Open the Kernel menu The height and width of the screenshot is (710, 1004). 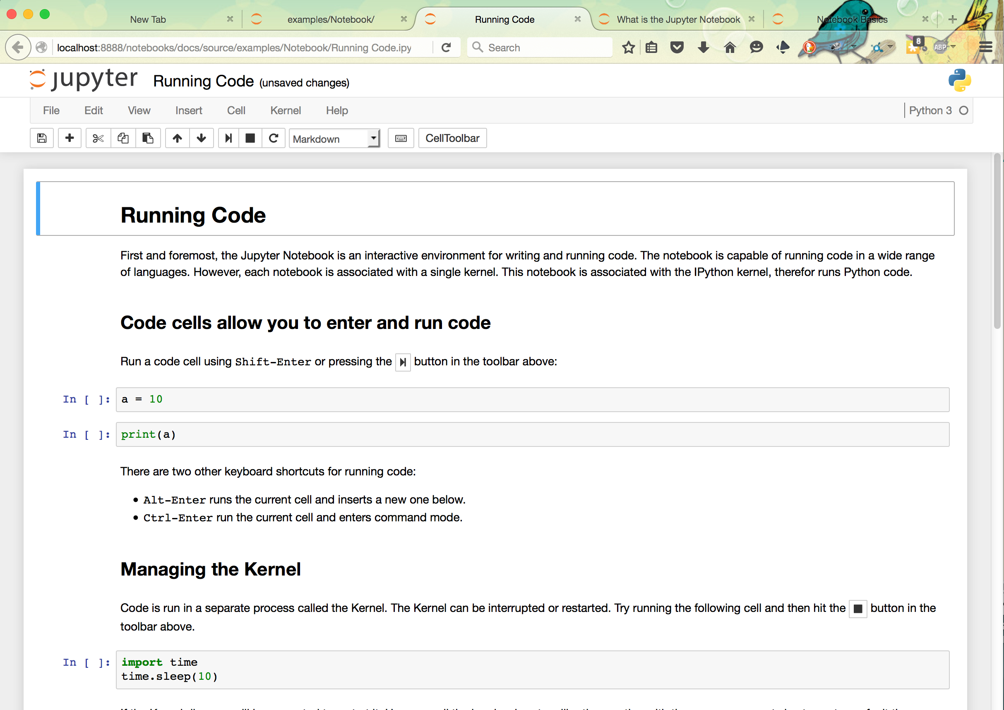point(285,110)
